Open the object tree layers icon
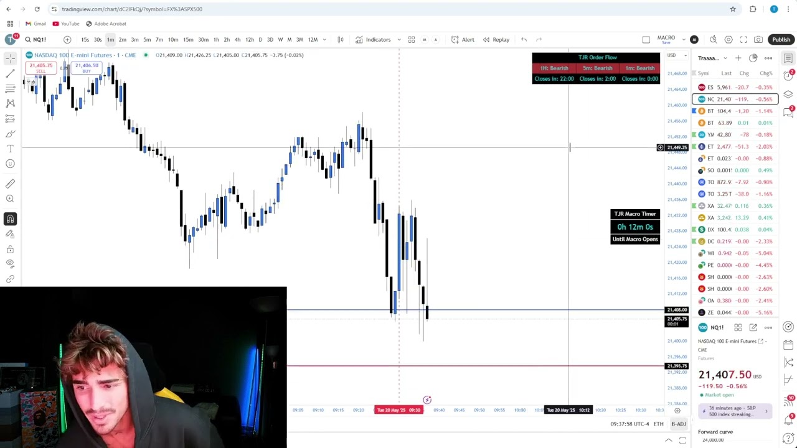The width and height of the screenshot is (797, 448). [x=788, y=94]
